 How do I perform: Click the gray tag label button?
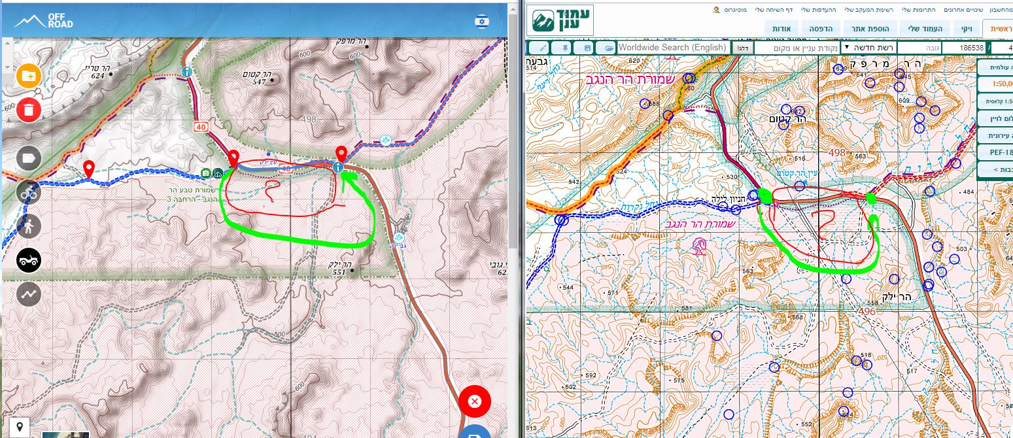click(29, 158)
